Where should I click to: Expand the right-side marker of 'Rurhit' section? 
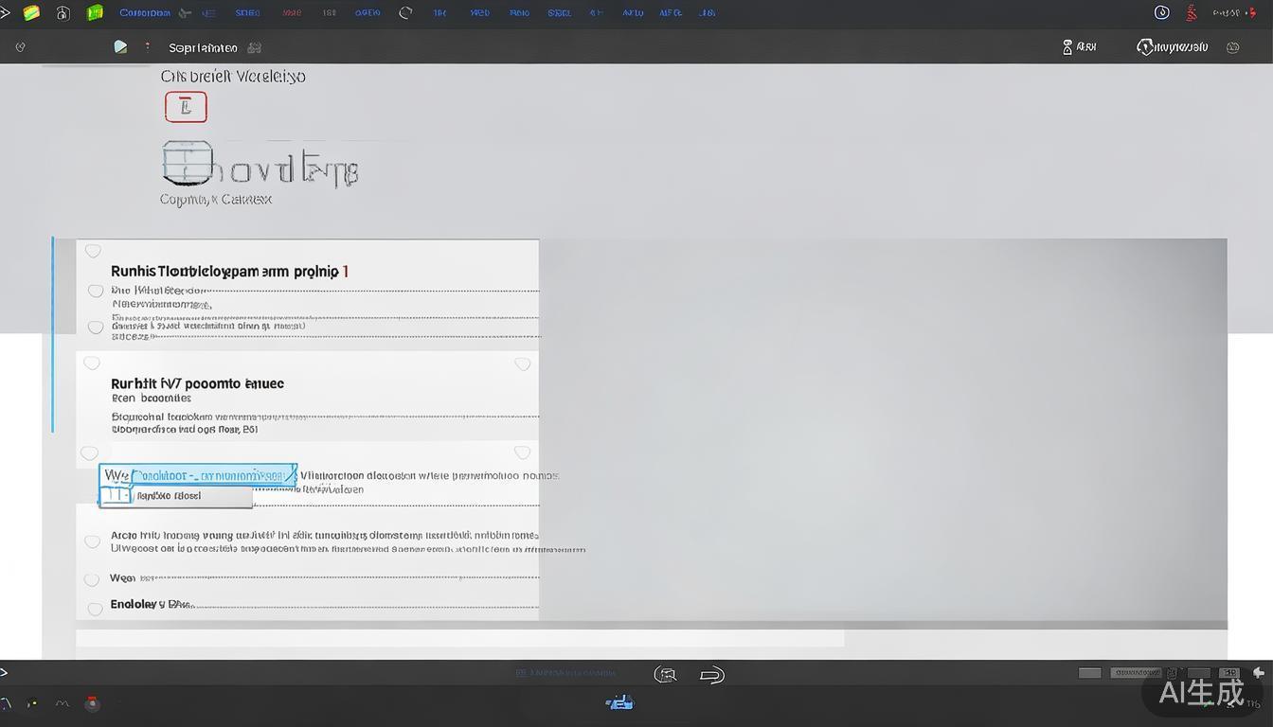[x=522, y=363]
